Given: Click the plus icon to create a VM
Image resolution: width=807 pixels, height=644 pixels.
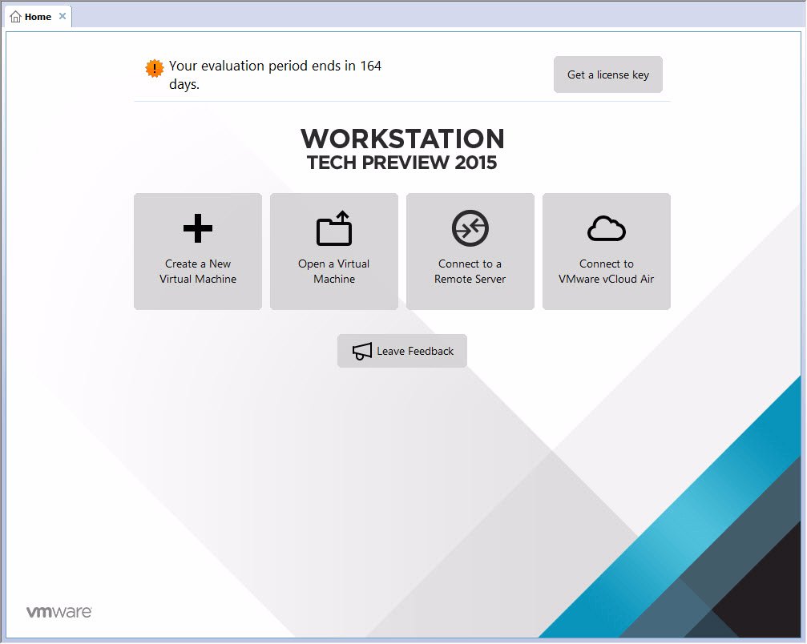Looking at the screenshot, I should [x=198, y=227].
